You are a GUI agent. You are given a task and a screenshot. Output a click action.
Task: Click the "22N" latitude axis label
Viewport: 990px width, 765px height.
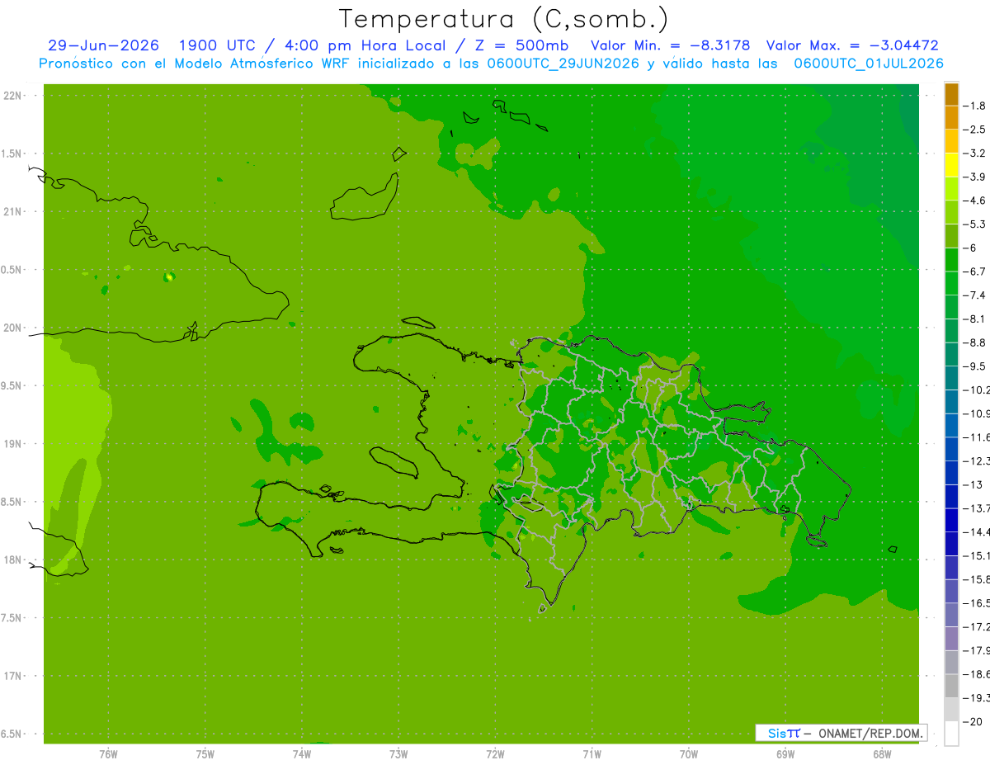[12, 96]
